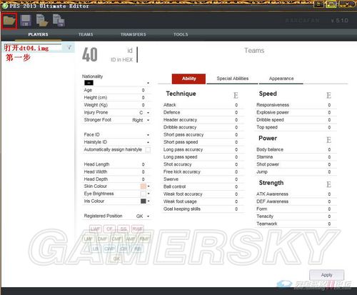Click the Apply button
Viewport: 357px width, 295px height.
coord(326,275)
